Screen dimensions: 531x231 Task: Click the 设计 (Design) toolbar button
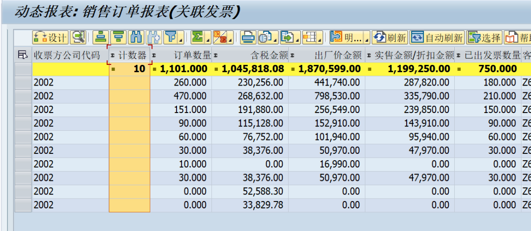click(x=51, y=37)
